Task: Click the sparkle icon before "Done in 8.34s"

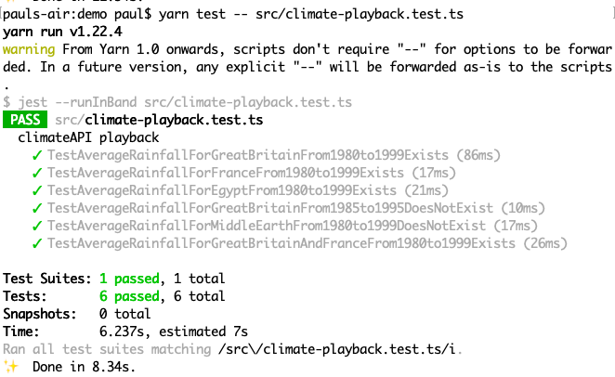Action: point(10,367)
